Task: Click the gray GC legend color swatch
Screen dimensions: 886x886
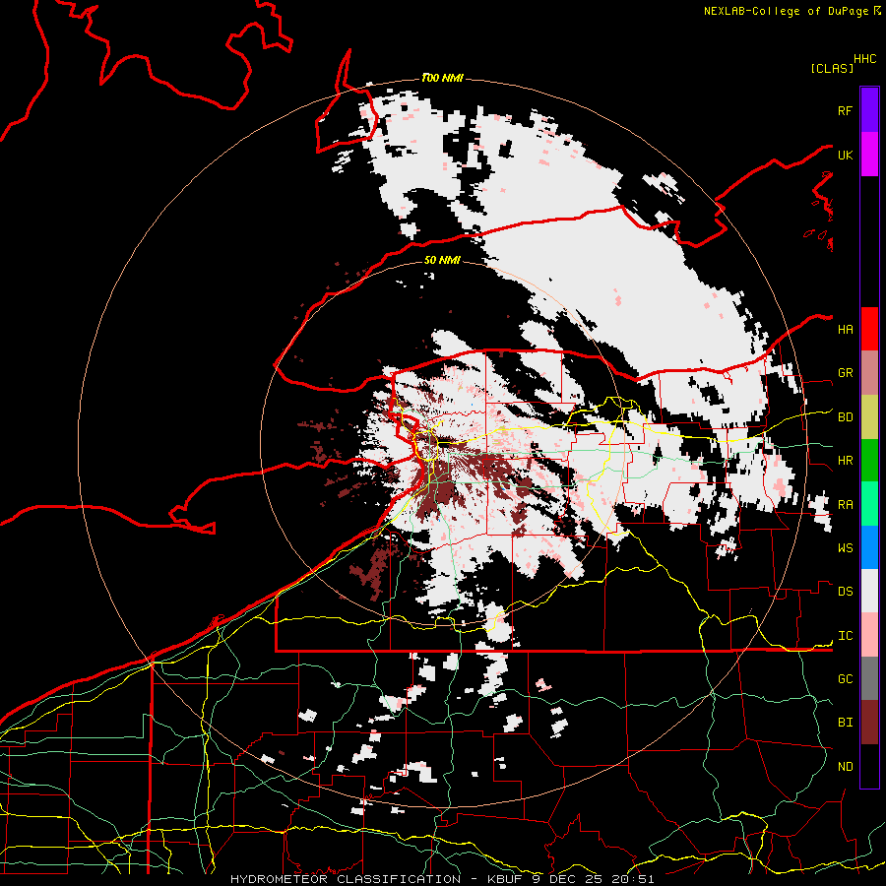Action: (869, 678)
